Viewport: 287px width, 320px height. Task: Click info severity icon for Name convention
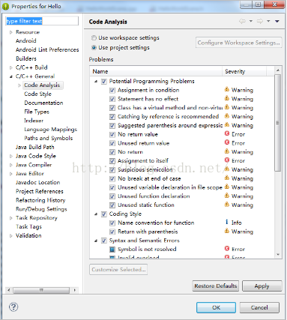227,222
